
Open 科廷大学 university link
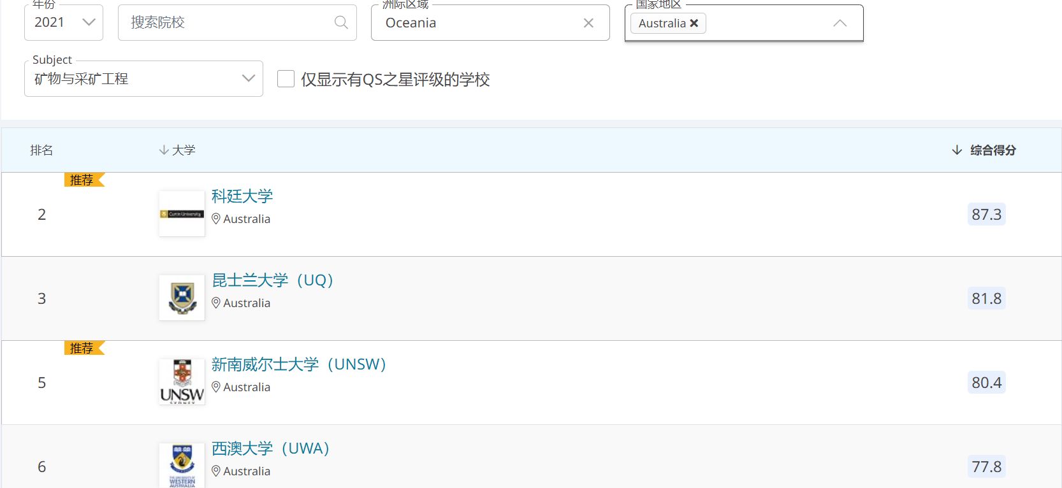coord(242,196)
